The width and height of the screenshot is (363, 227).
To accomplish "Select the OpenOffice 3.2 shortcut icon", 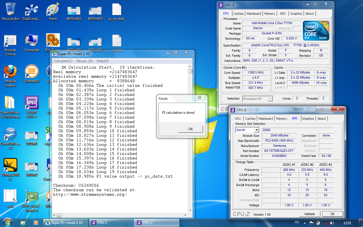I will (10, 138).
